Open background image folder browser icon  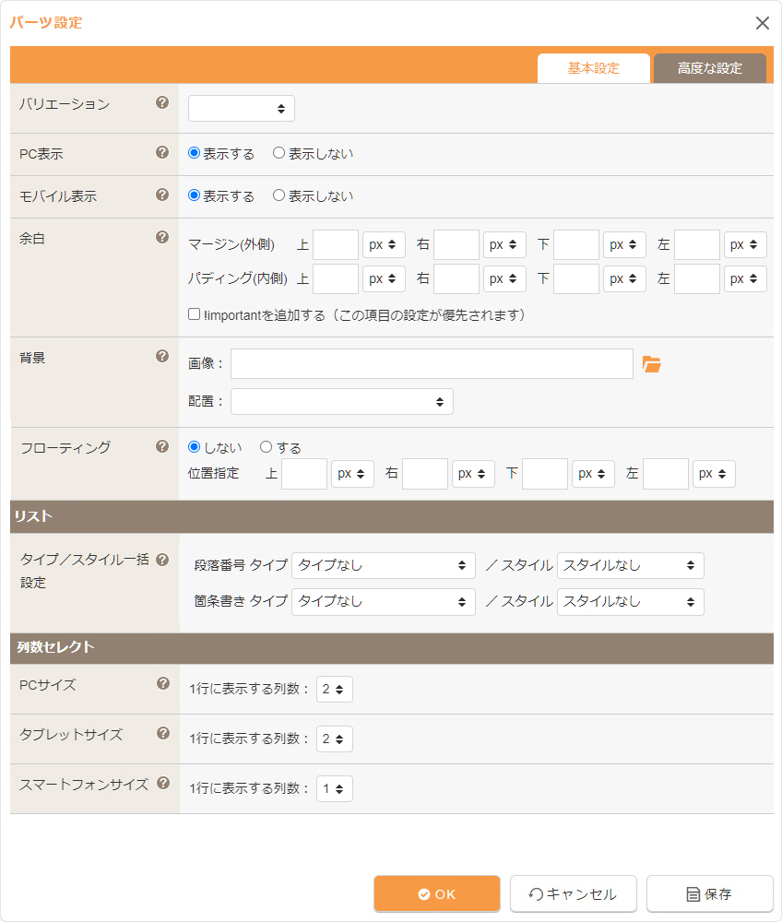point(652,364)
